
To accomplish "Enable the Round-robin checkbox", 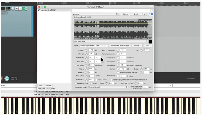I will (x=96, y=80).
